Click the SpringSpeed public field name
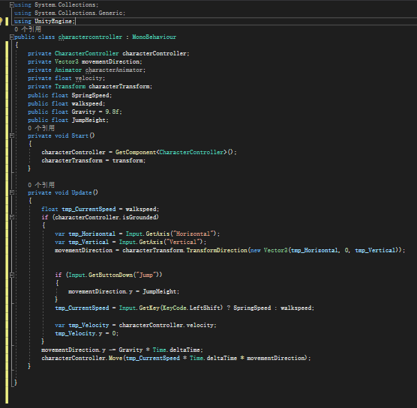The image size is (417, 408). point(91,95)
